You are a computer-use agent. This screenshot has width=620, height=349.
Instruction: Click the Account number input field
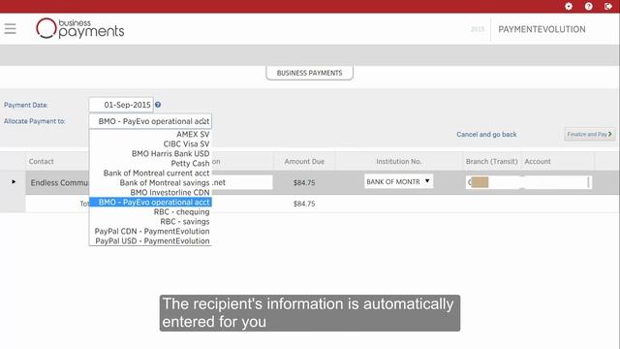pyautogui.click(x=557, y=182)
